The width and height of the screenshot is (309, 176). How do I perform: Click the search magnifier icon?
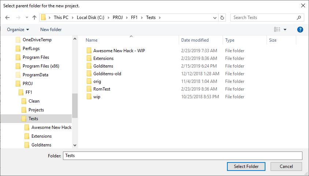pyautogui.click(x=299, y=18)
